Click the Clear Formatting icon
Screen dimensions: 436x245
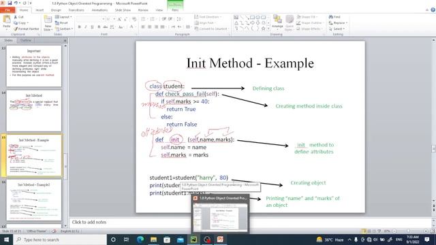click(x=134, y=19)
